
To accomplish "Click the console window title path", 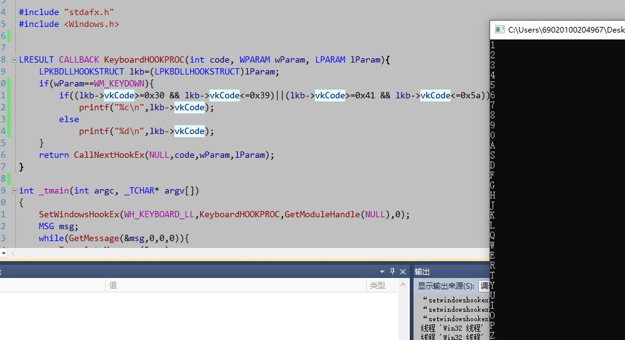I will (567, 30).
